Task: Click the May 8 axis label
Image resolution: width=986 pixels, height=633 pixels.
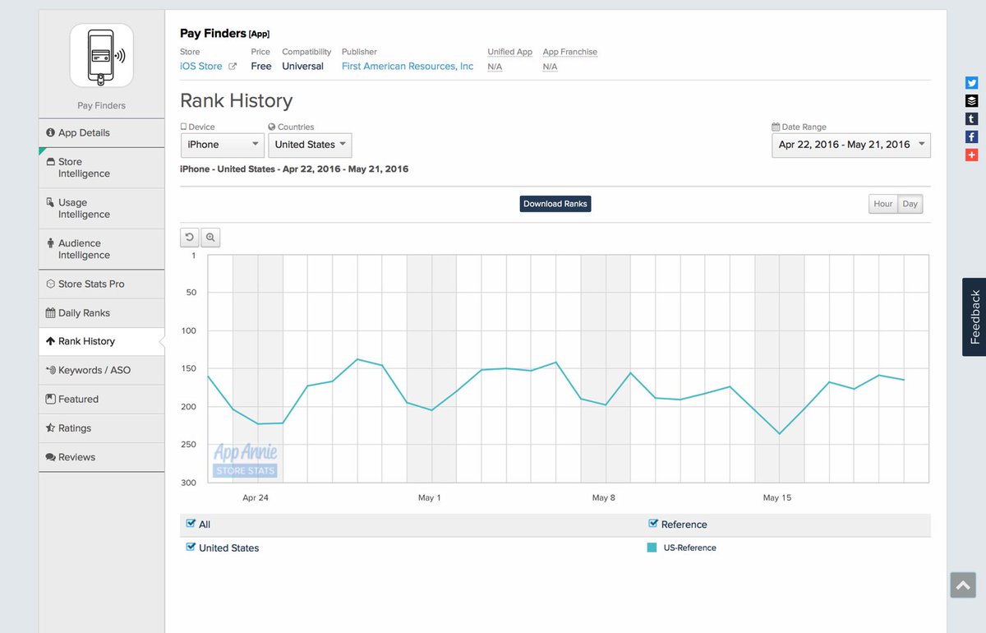Action: (x=603, y=497)
